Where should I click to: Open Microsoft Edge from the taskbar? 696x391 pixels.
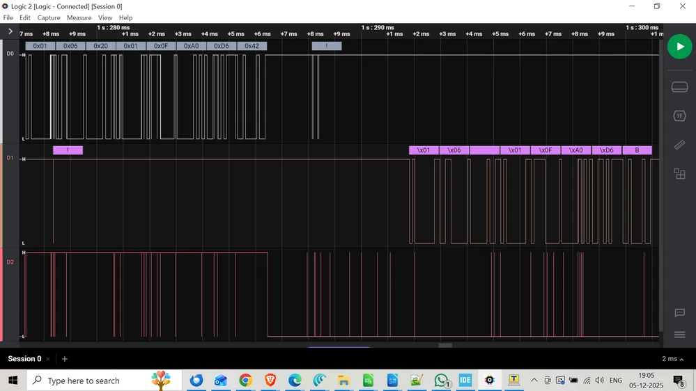point(295,381)
